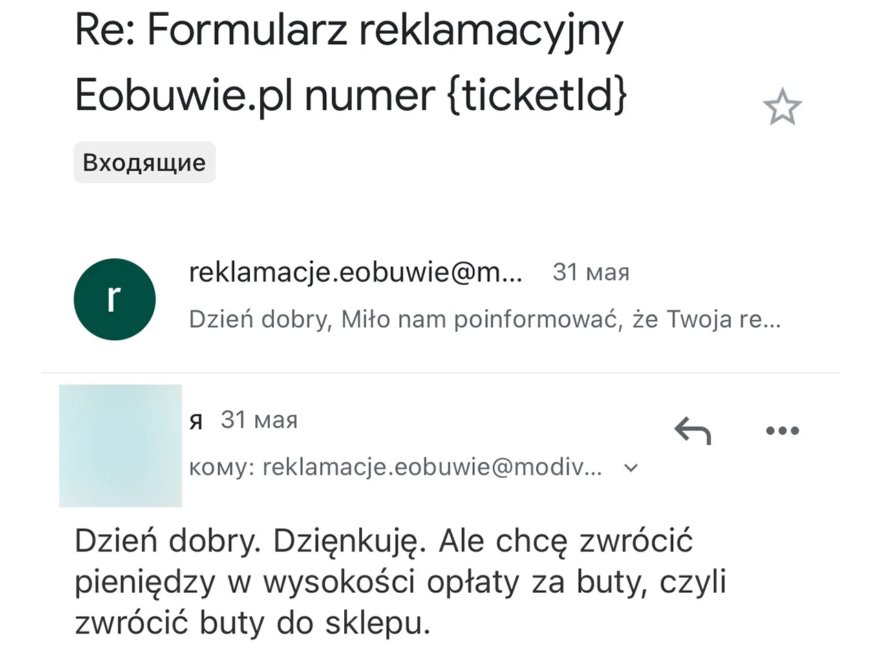Click the "кому: reklamacje.eobuwie@modiv..." recipient line
Image resolution: width=881 pixels, height=661 pixels.
(x=396, y=468)
